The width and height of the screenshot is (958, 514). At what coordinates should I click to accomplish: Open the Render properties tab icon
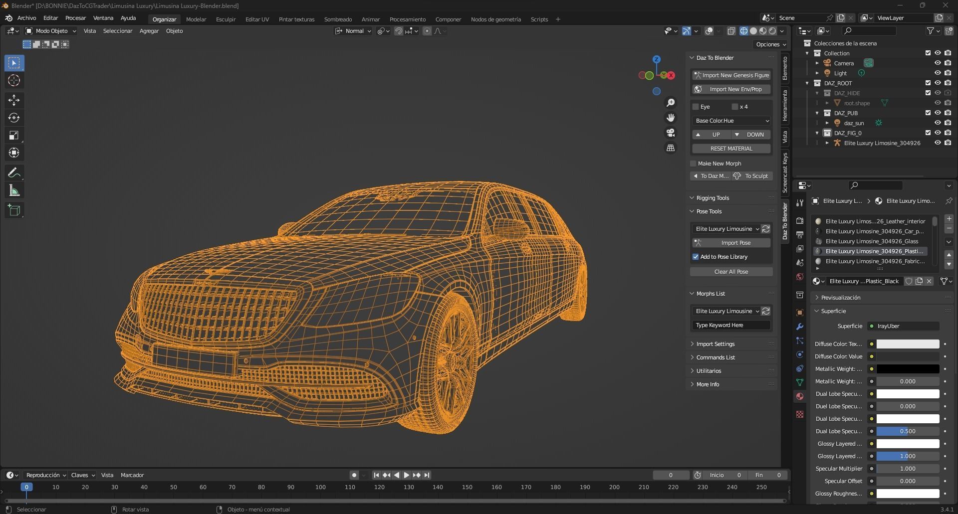(800, 221)
